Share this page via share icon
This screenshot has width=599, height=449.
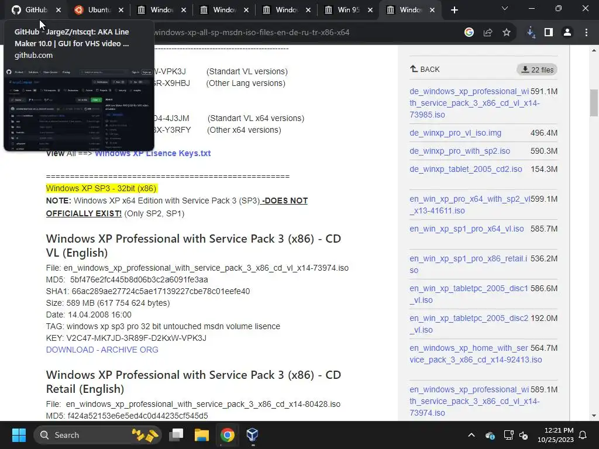click(488, 33)
